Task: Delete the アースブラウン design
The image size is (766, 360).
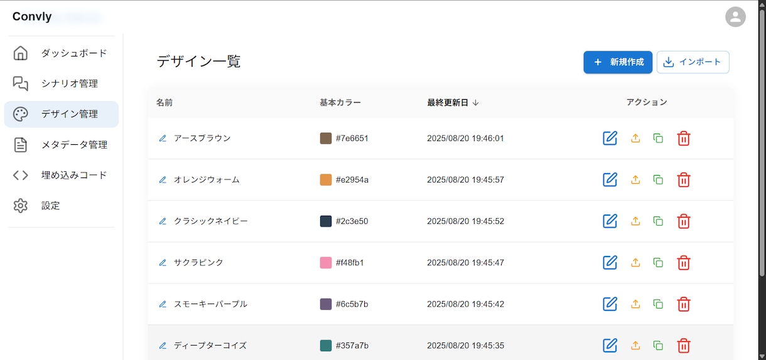Action: (684, 138)
